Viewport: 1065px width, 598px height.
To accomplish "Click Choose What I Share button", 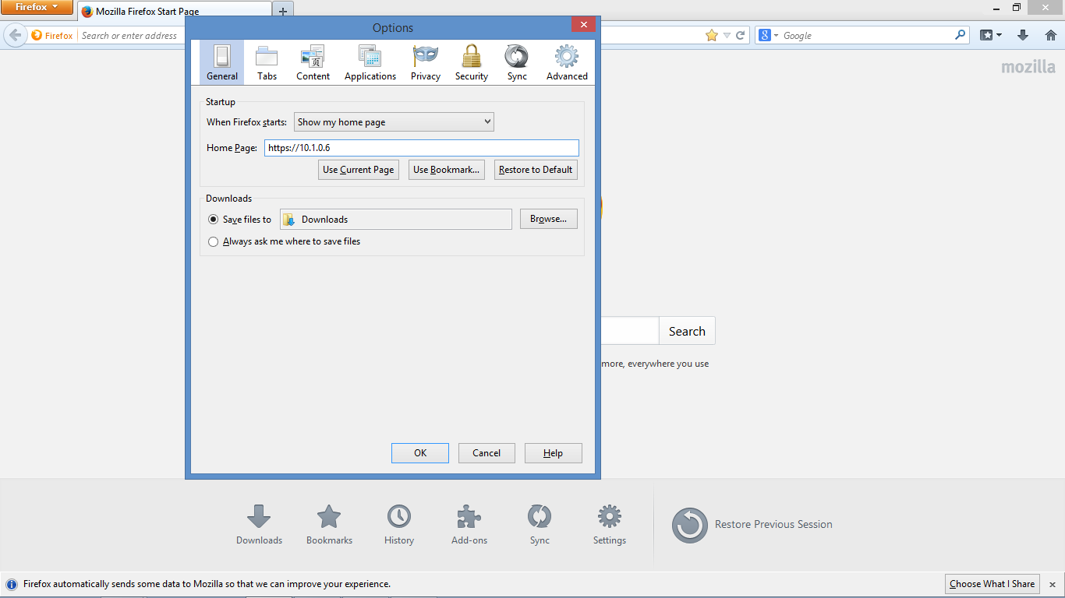I will 992,584.
